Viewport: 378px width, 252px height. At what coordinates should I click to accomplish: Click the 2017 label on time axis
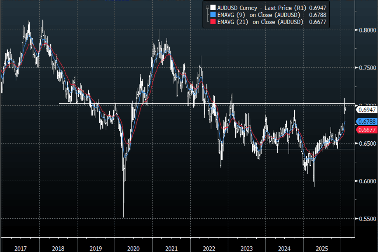20,248
